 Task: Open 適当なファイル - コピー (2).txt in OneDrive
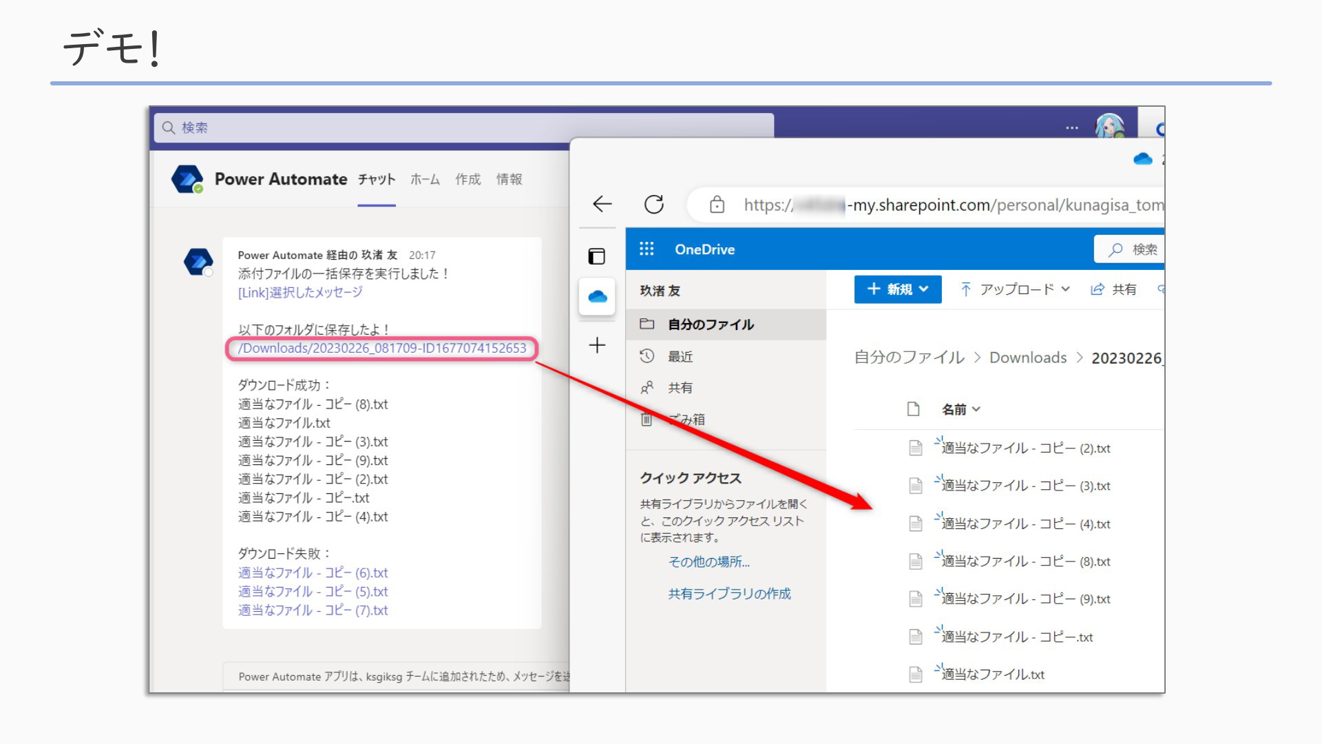tap(1026, 448)
